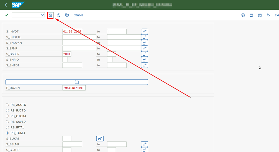279x152 pixels.
Task: Select the RB_TUMU radio button
Action: point(8,133)
